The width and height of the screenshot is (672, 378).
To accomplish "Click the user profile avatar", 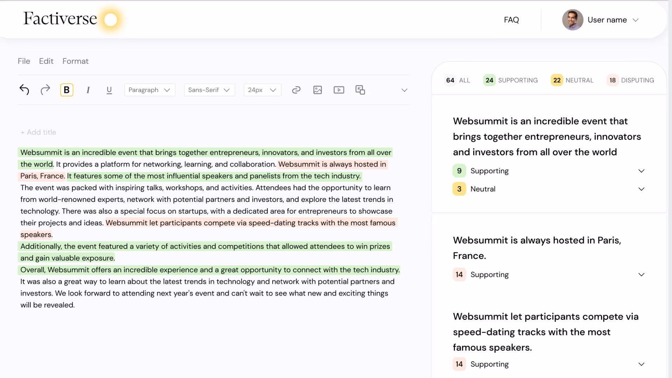I will (x=572, y=20).
